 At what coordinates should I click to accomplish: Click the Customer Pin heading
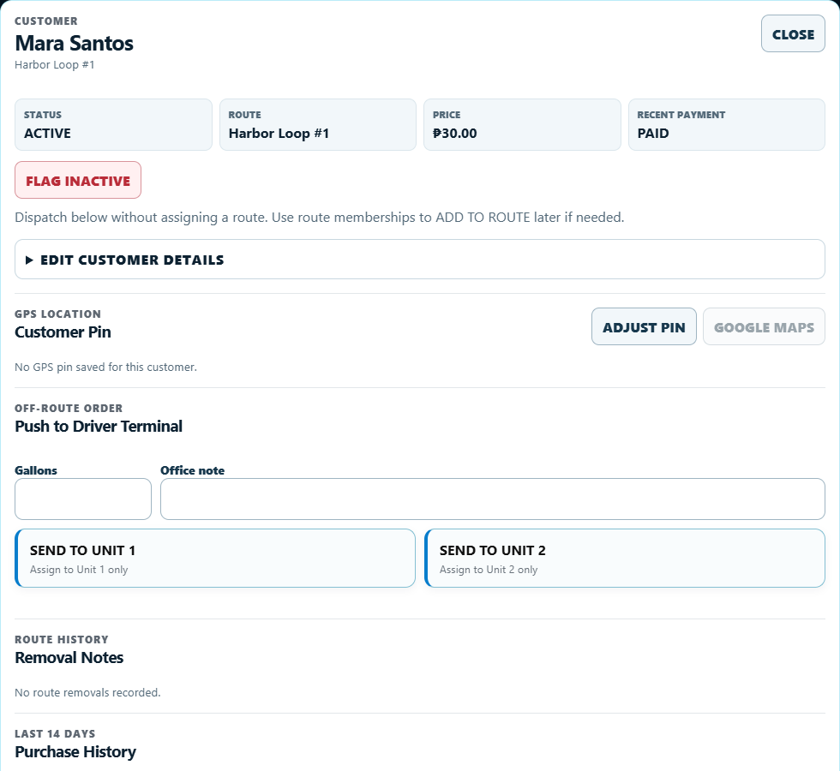pyautogui.click(x=63, y=332)
